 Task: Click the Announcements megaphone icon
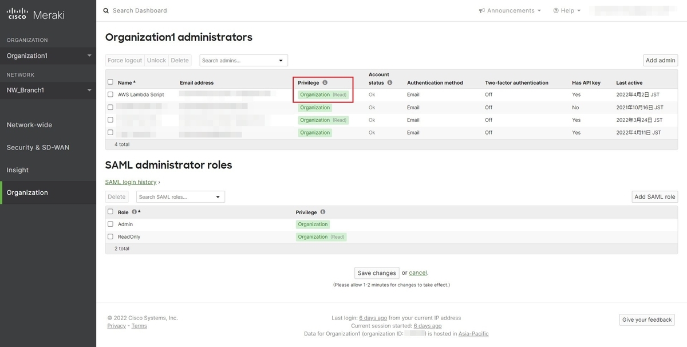[x=482, y=10]
